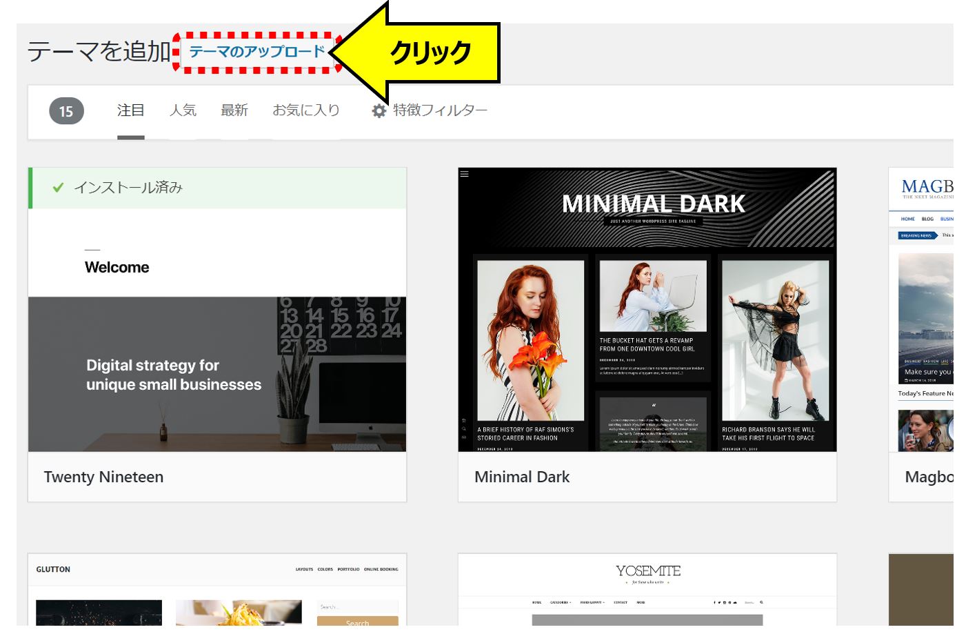Click the hamburger menu icon in Minimal Dark preview

point(465,174)
